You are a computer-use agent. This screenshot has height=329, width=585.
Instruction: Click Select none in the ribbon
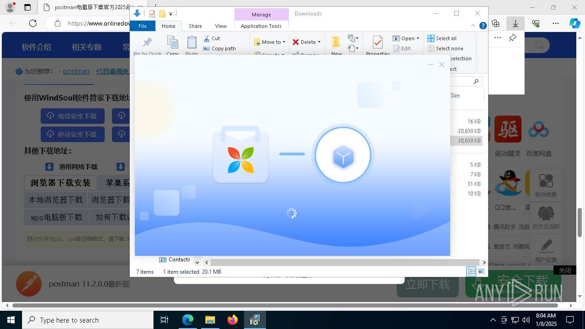click(445, 48)
